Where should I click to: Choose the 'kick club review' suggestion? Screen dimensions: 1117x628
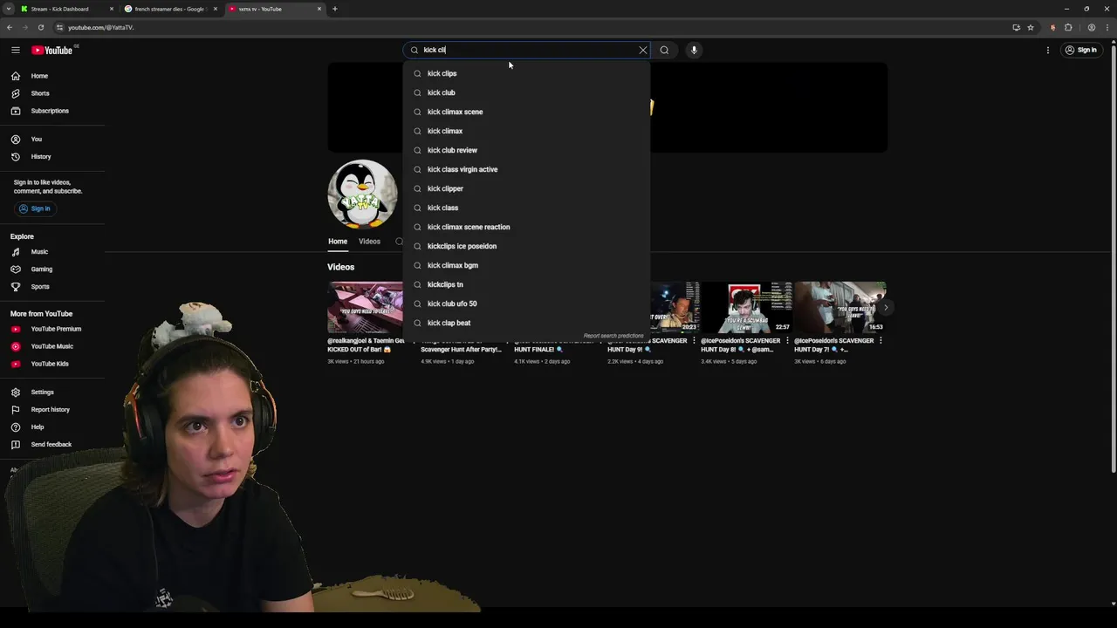coord(526,150)
